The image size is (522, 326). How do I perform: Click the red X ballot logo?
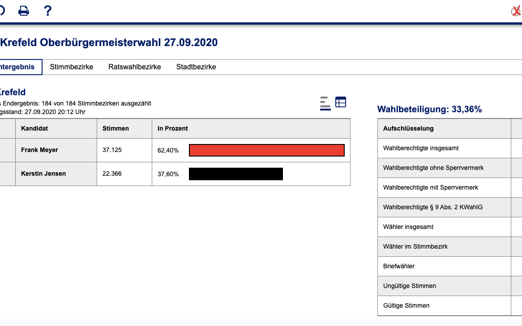click(x=516, y=11)
